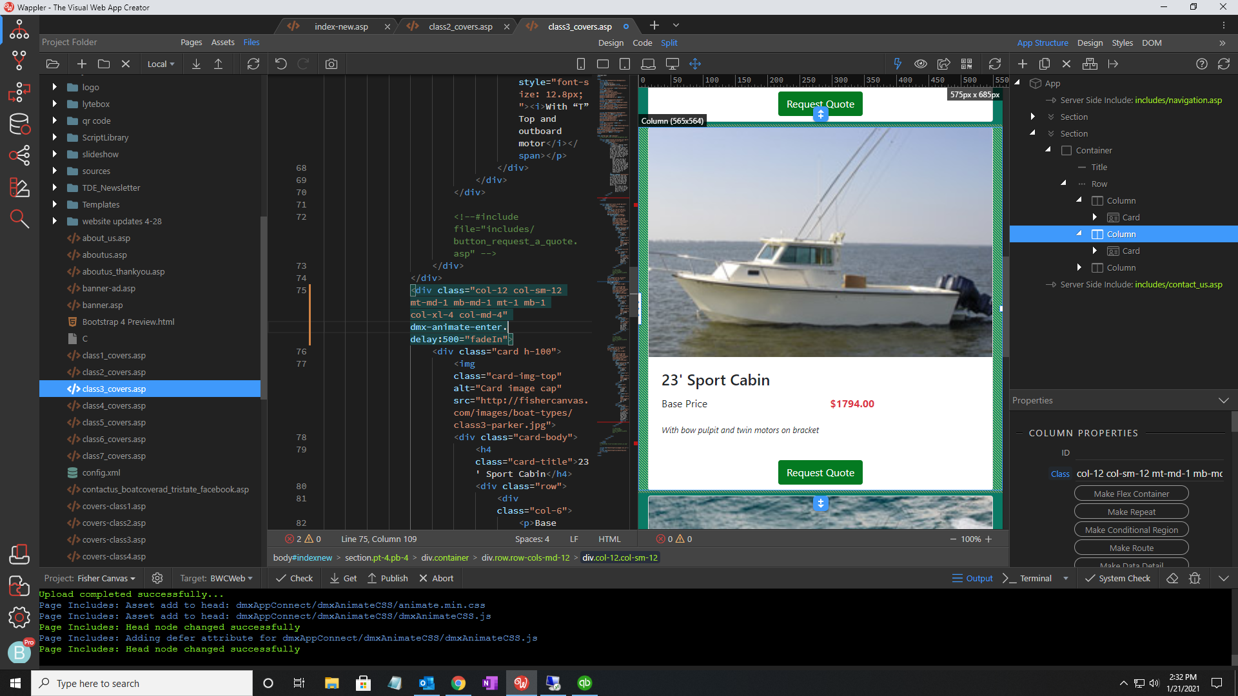Collapse the selected Column node
Image resolution: width=1238 pixels, height=696 pixels.
coord(1079,233)
